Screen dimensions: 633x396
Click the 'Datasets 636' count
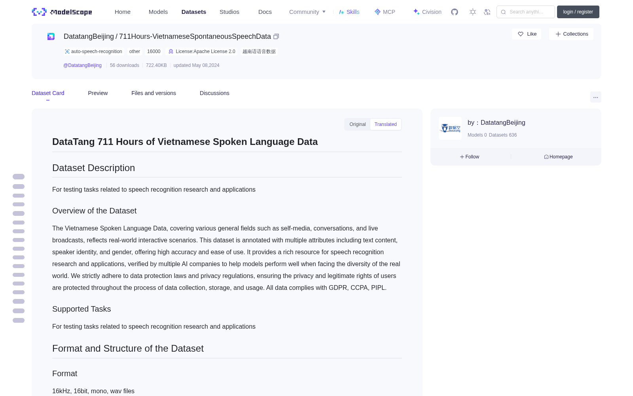coord(503,135)
